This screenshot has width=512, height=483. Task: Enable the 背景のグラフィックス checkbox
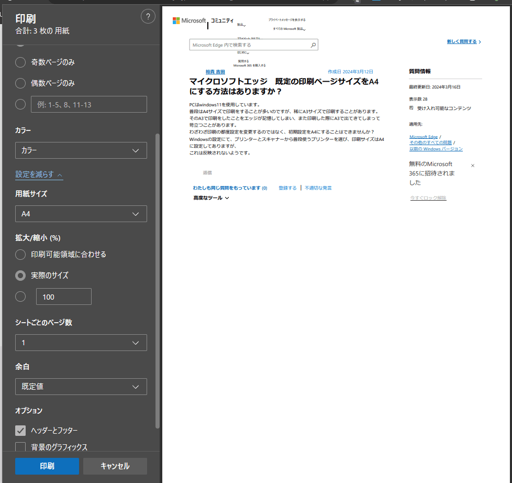pyautogui.click(x=20, y=447)
